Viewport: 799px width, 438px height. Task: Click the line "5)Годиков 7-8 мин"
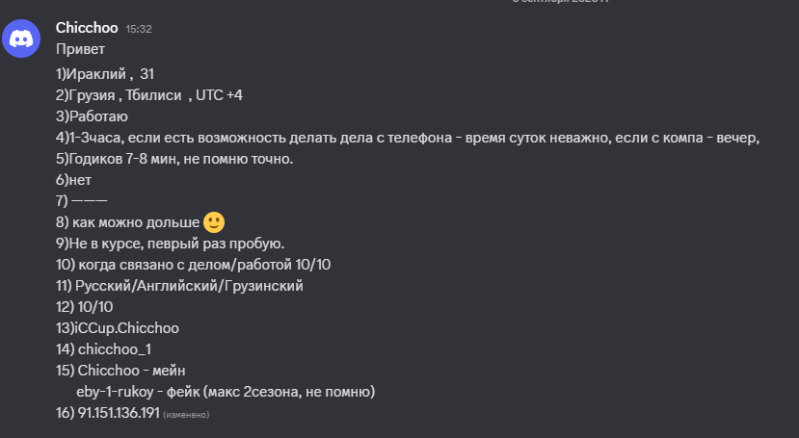pyautogui.click(x=174, y=159)
